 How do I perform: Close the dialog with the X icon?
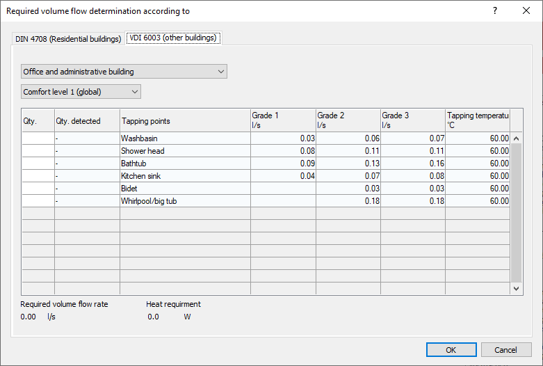(526, 10)
